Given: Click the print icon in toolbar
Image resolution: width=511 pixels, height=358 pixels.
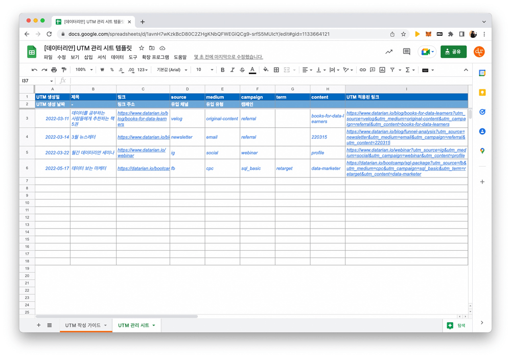Looking at the screenshot, I should coord(54,70).
